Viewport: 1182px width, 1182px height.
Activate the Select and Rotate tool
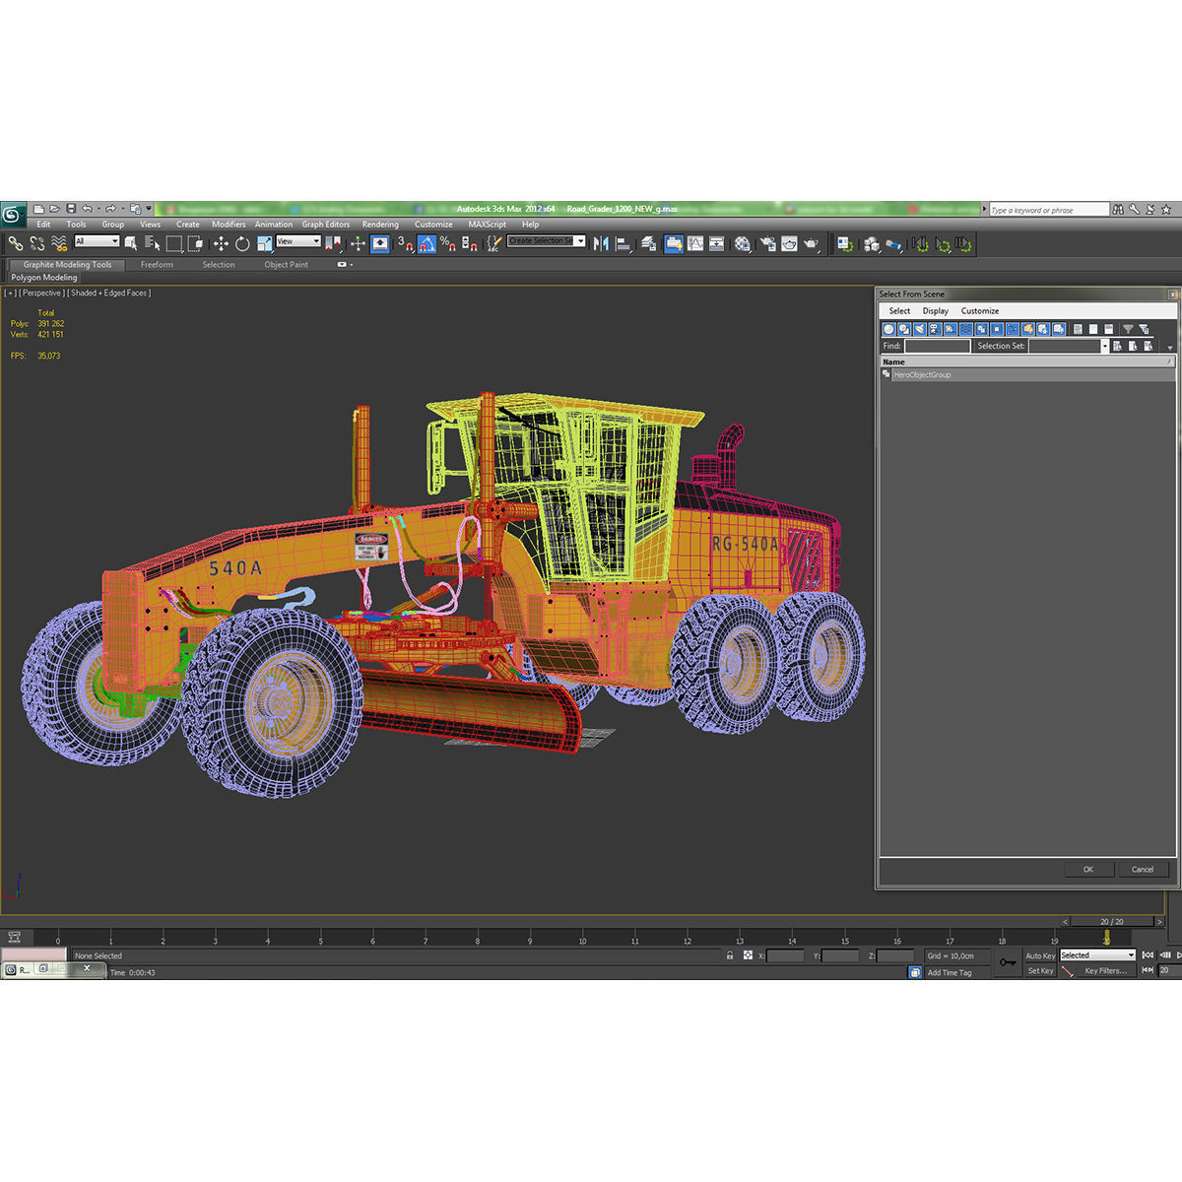(x=242, y=243)
